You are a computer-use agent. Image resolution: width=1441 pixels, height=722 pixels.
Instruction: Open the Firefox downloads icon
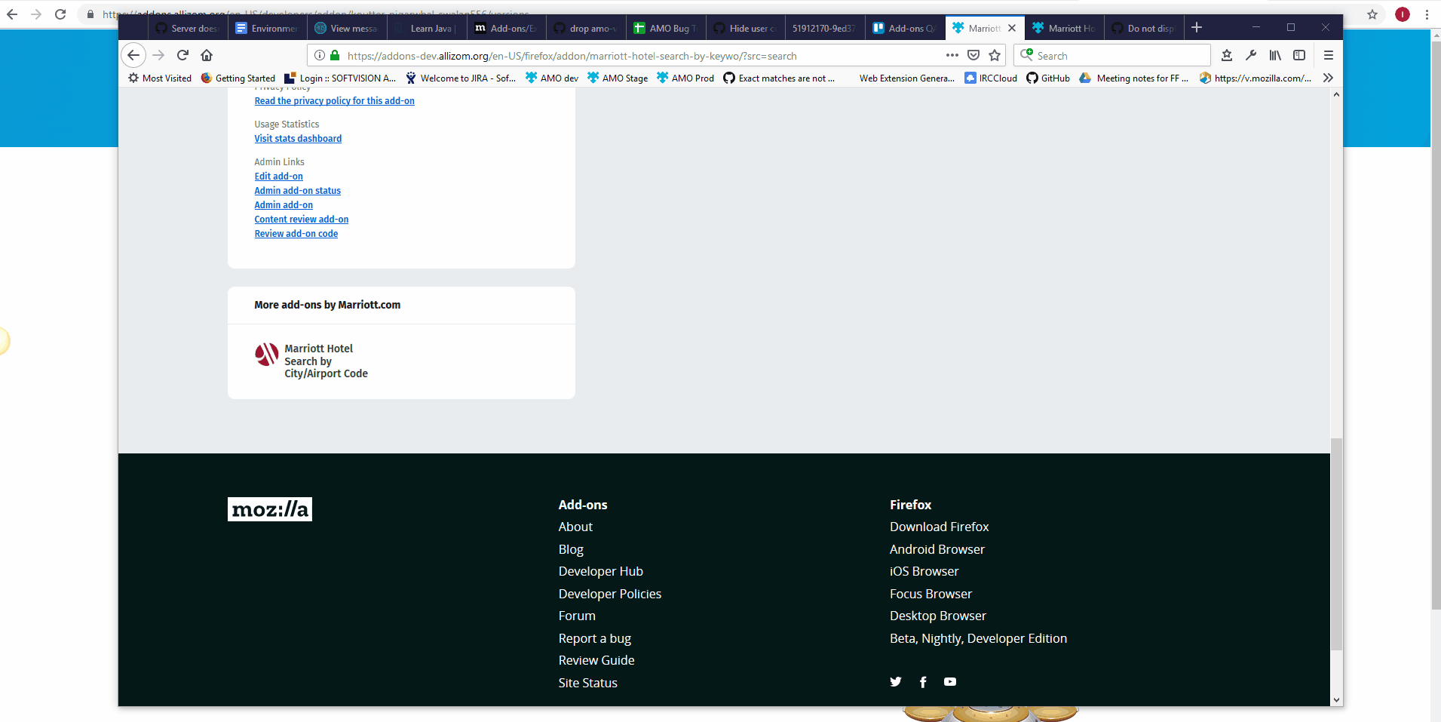coord(1227,55)
